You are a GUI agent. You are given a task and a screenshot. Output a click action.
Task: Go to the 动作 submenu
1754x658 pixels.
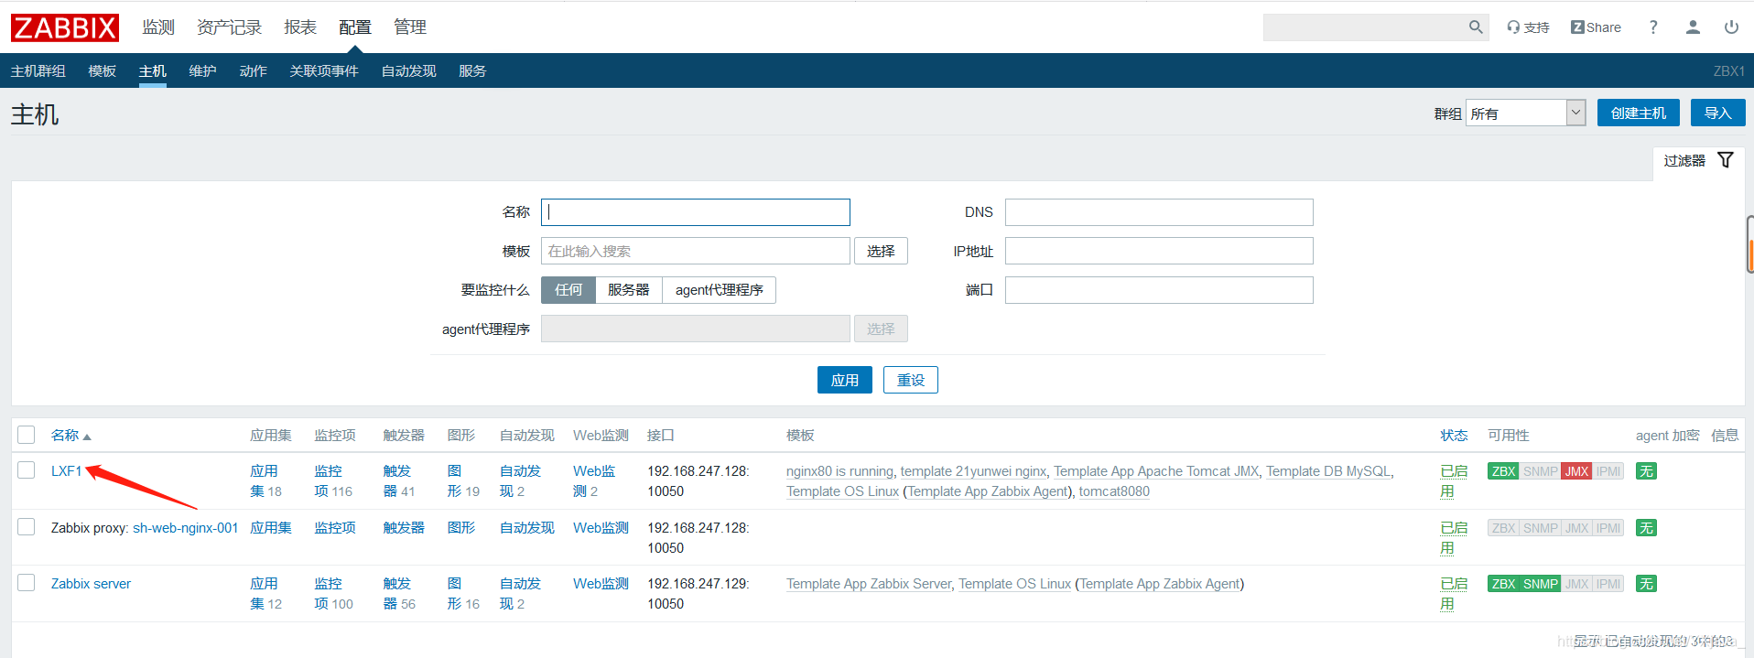[x=254, y=71]
